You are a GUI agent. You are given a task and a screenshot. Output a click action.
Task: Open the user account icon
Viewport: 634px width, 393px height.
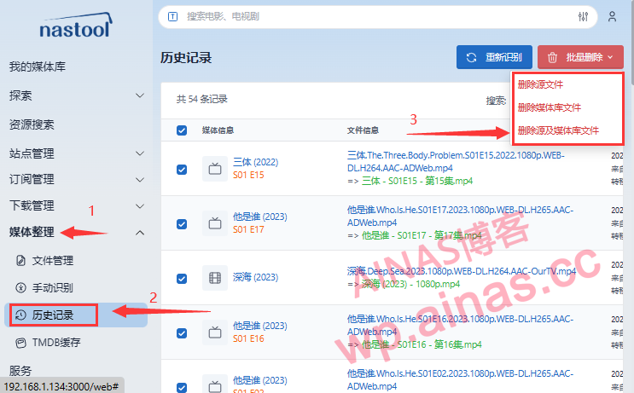pyautogui.click(x=612, y=16)
